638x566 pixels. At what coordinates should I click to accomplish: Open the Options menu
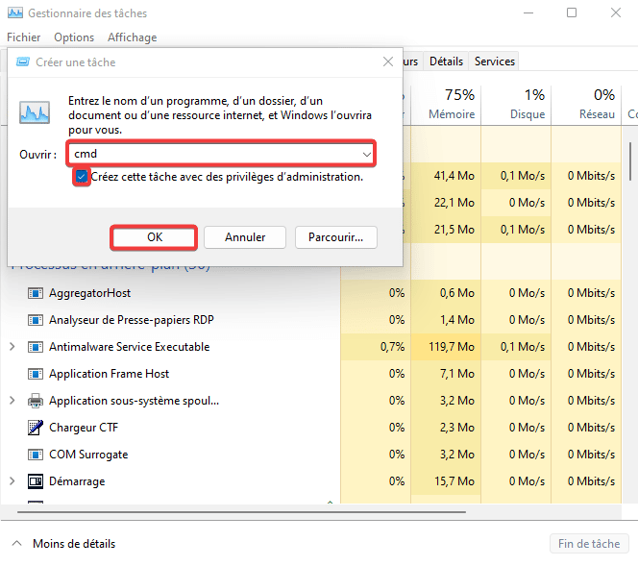74,37
